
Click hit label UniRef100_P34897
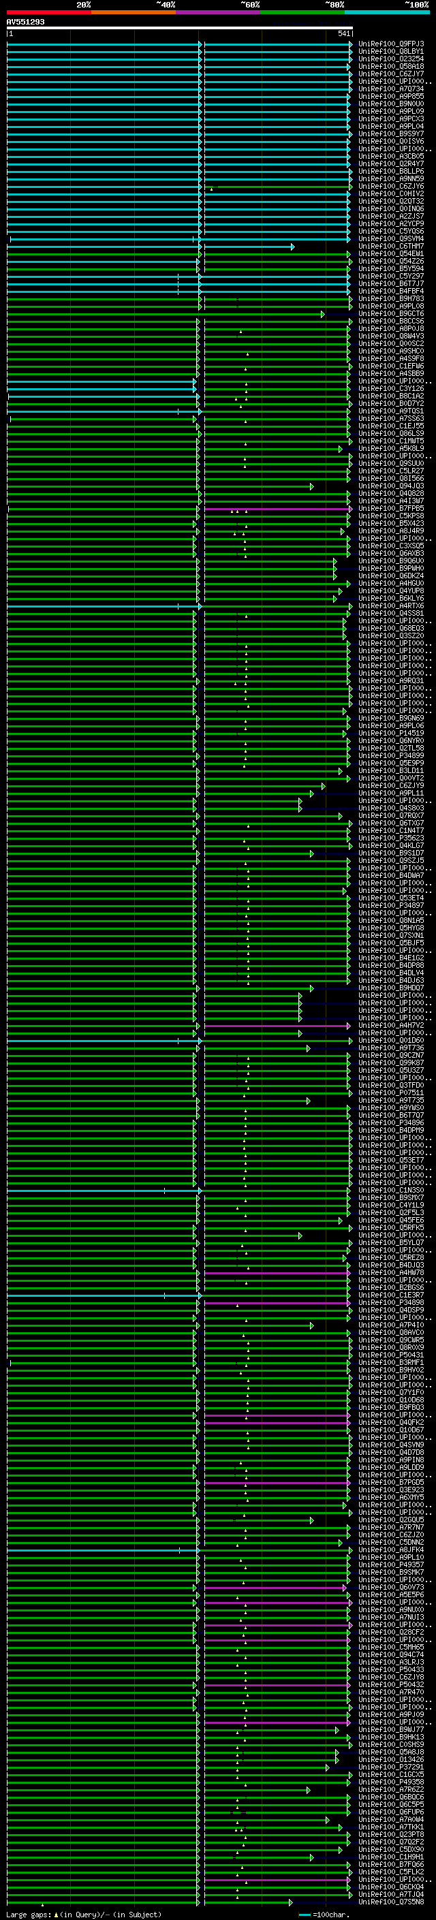[x=390, y=906]
